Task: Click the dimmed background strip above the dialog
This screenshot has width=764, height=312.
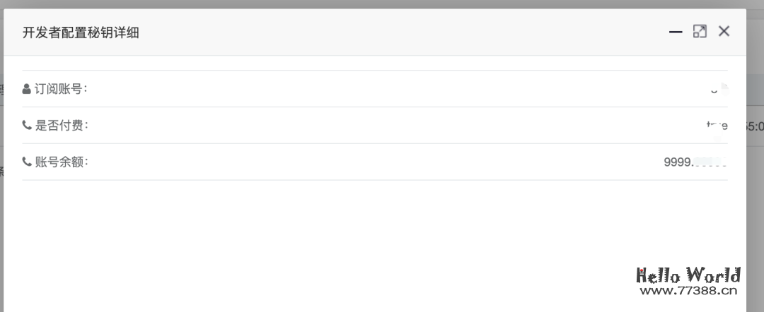Action: 382,4
